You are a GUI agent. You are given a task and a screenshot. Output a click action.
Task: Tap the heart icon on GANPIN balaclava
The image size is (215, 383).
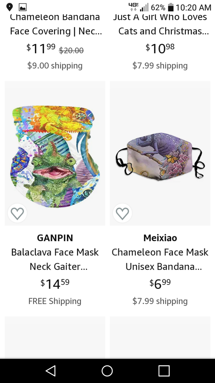click(x=17, y=213)
